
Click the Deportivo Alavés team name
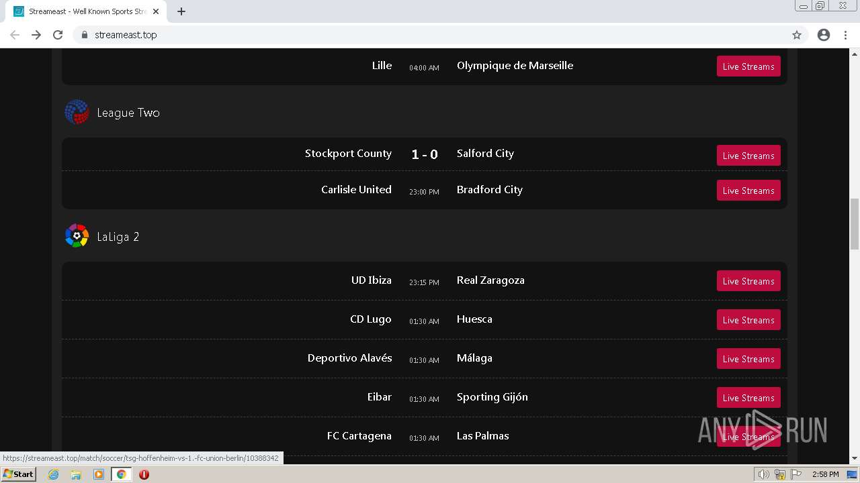tap(350, 358)
